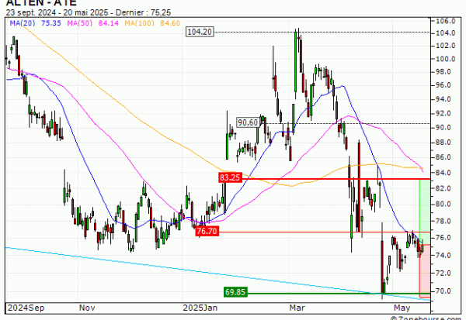Click the Nov axis label
466x320 pixels.
coord(87,308)
